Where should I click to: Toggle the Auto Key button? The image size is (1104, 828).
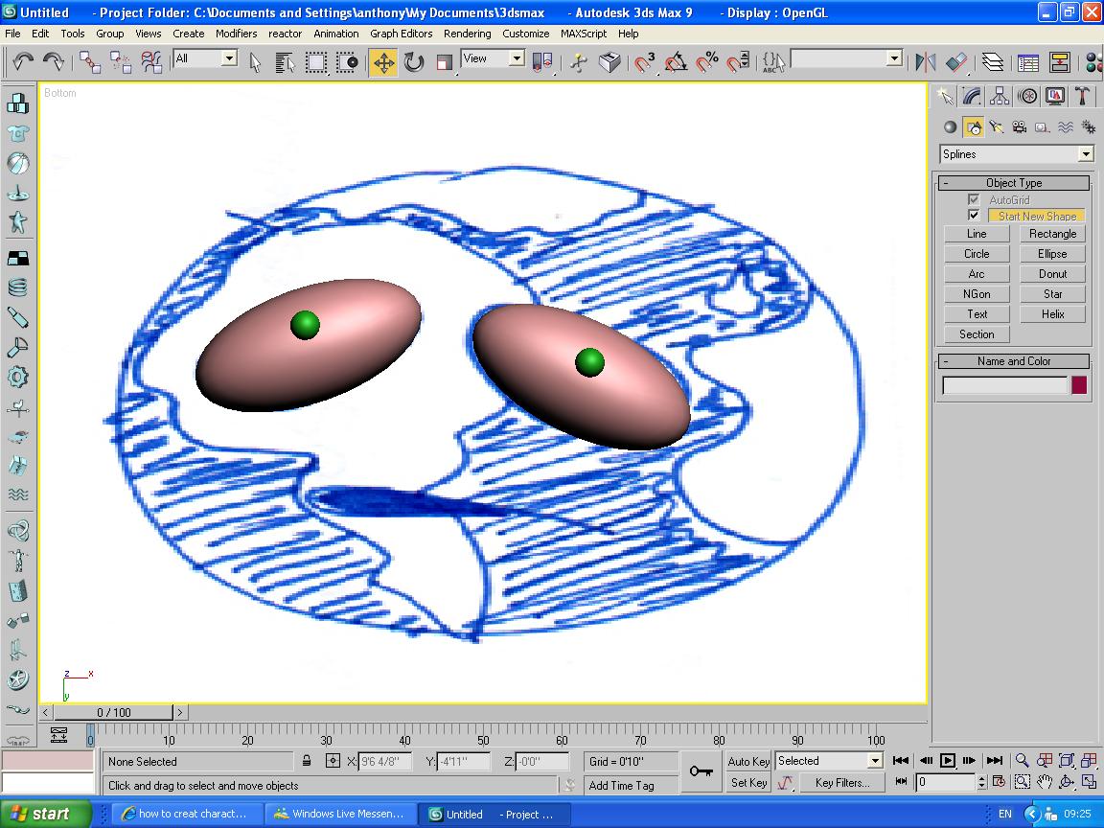748,761
